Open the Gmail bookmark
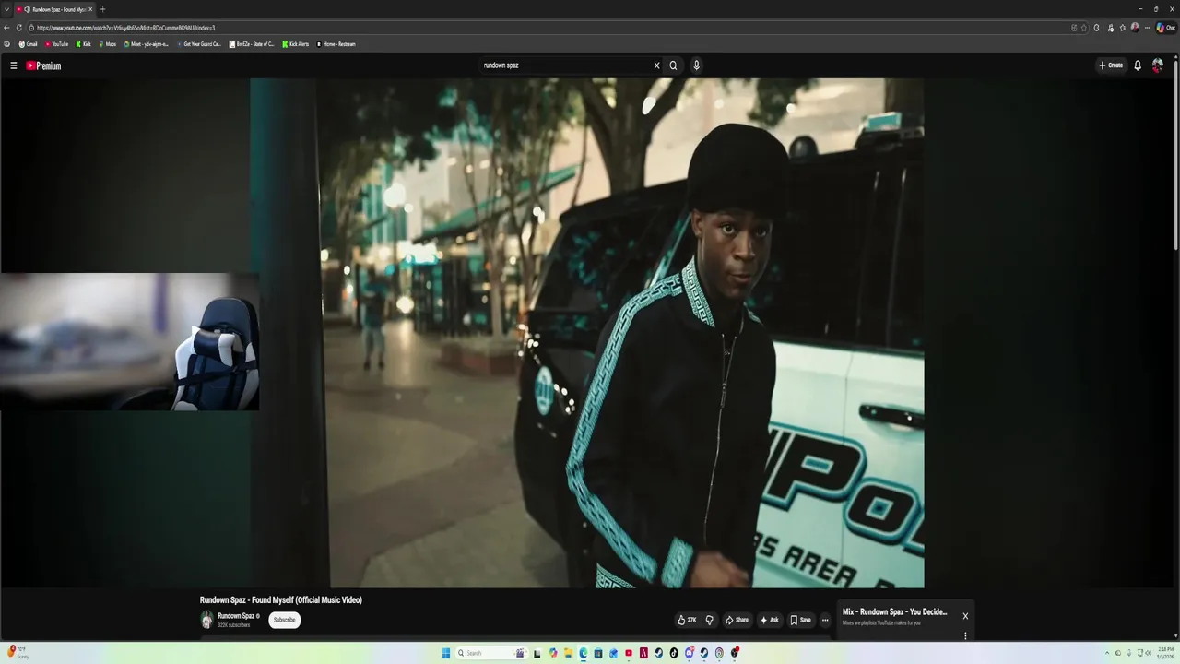 pyautogui.click(x=28, y=44)
